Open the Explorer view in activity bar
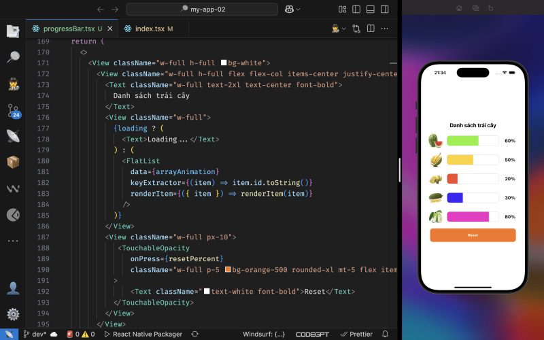This screenshot has height=340, width=544. pyautogui.click(x=13, y=31)
